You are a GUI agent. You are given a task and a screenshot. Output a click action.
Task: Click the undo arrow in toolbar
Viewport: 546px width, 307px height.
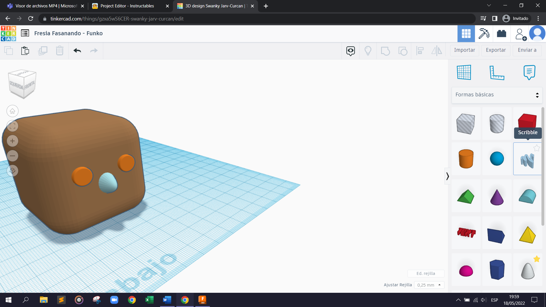pos(77,51)
